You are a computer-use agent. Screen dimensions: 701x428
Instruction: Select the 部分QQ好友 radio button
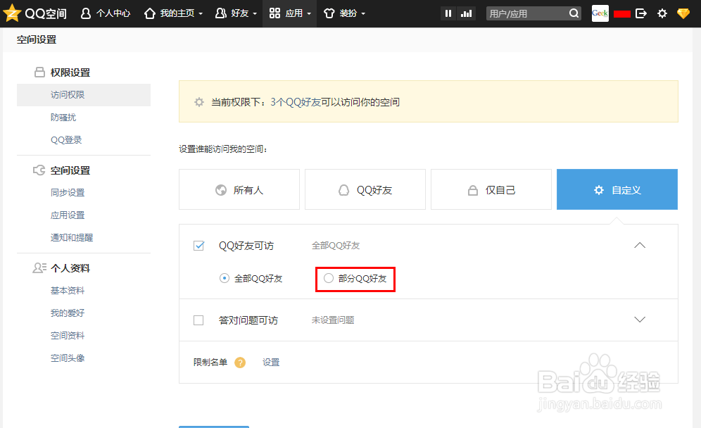tap(329, 278)
